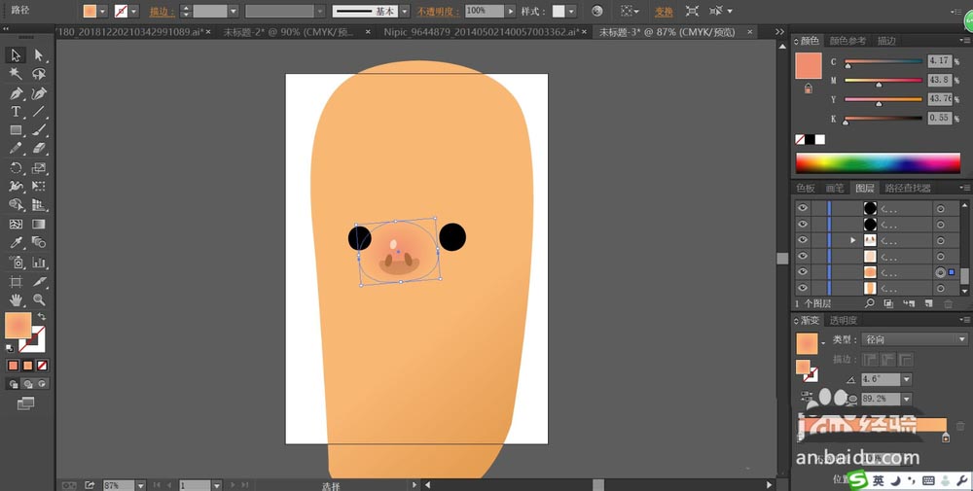Reset to default fill and stroke
This screenshot has width=973, height=491.
[x=10, y=348]
